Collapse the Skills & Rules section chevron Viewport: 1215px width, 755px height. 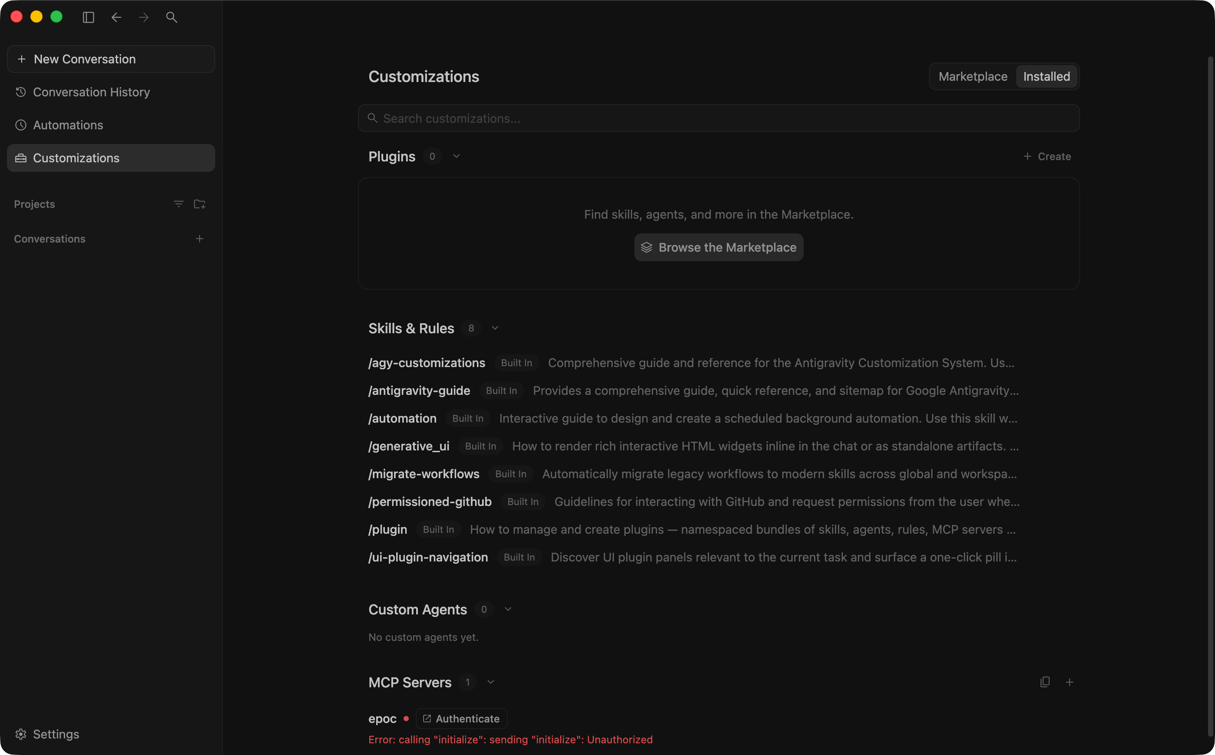tap(495, 328)
